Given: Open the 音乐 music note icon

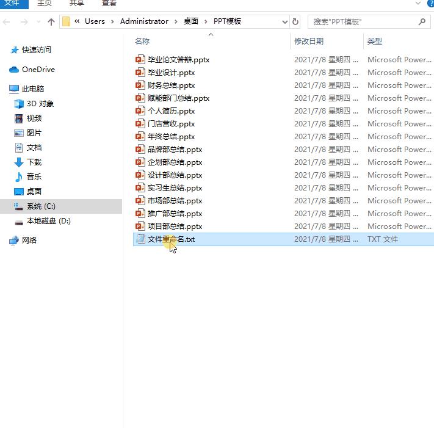Looking at the screenshot, I should pyautogui.click(x=18, y=177).
